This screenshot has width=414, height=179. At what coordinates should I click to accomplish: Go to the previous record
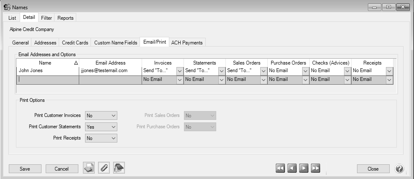292,168
